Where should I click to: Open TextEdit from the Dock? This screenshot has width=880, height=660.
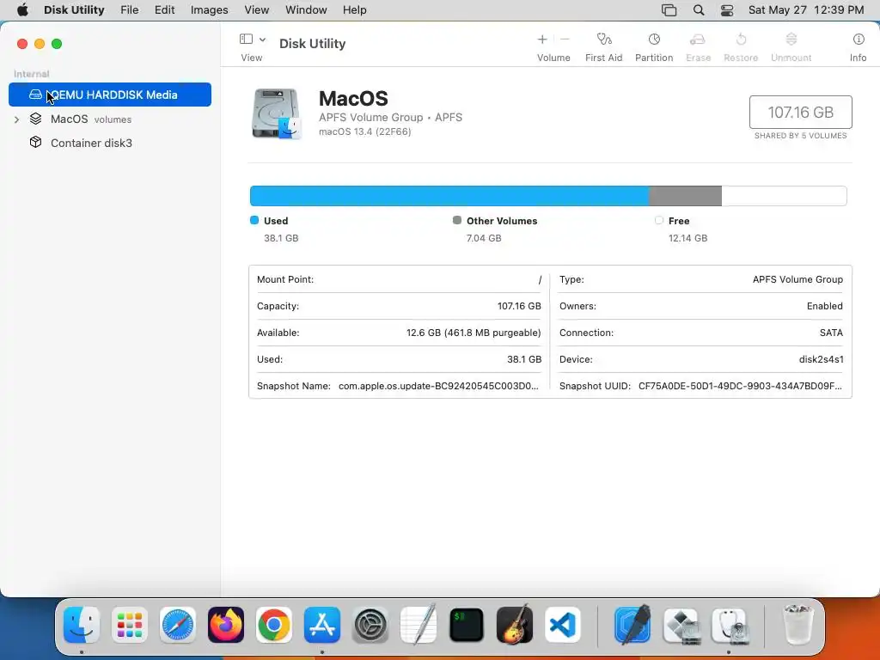[x=419, y=624]
